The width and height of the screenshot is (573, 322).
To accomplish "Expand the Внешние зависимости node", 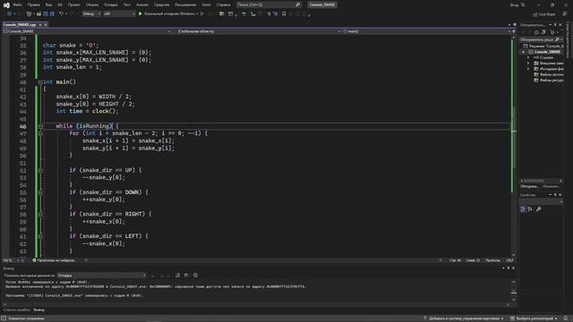I will click(x=528, y=64).
